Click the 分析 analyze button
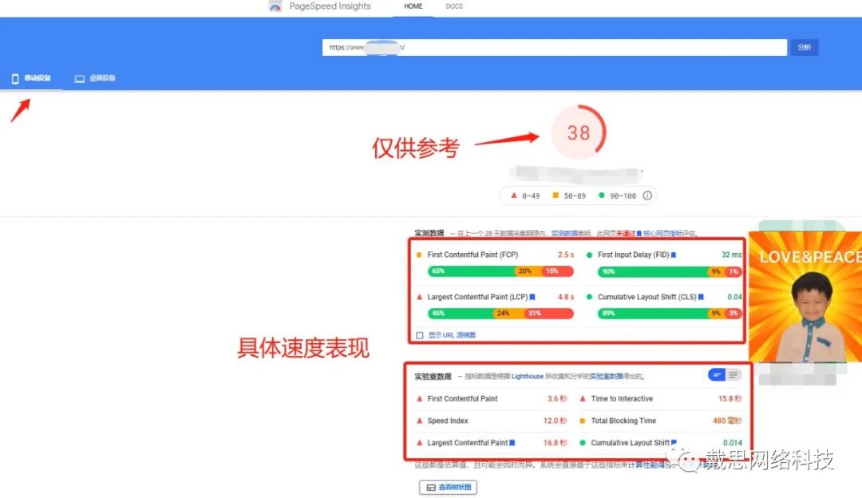 tap(805, 47)
